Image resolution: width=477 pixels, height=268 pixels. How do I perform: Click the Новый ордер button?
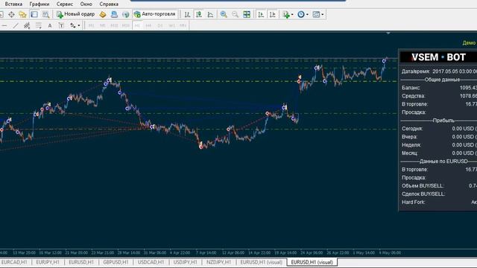coord(76,14)
